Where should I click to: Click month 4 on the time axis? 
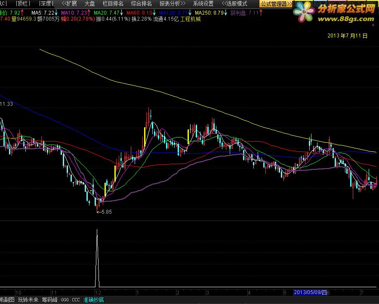click(249, 293)
